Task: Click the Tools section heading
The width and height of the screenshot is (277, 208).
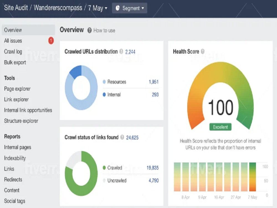Action: [9, 78]
